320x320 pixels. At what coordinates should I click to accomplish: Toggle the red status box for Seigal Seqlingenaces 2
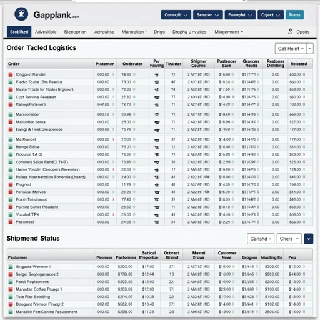click(x=11, y=274)
